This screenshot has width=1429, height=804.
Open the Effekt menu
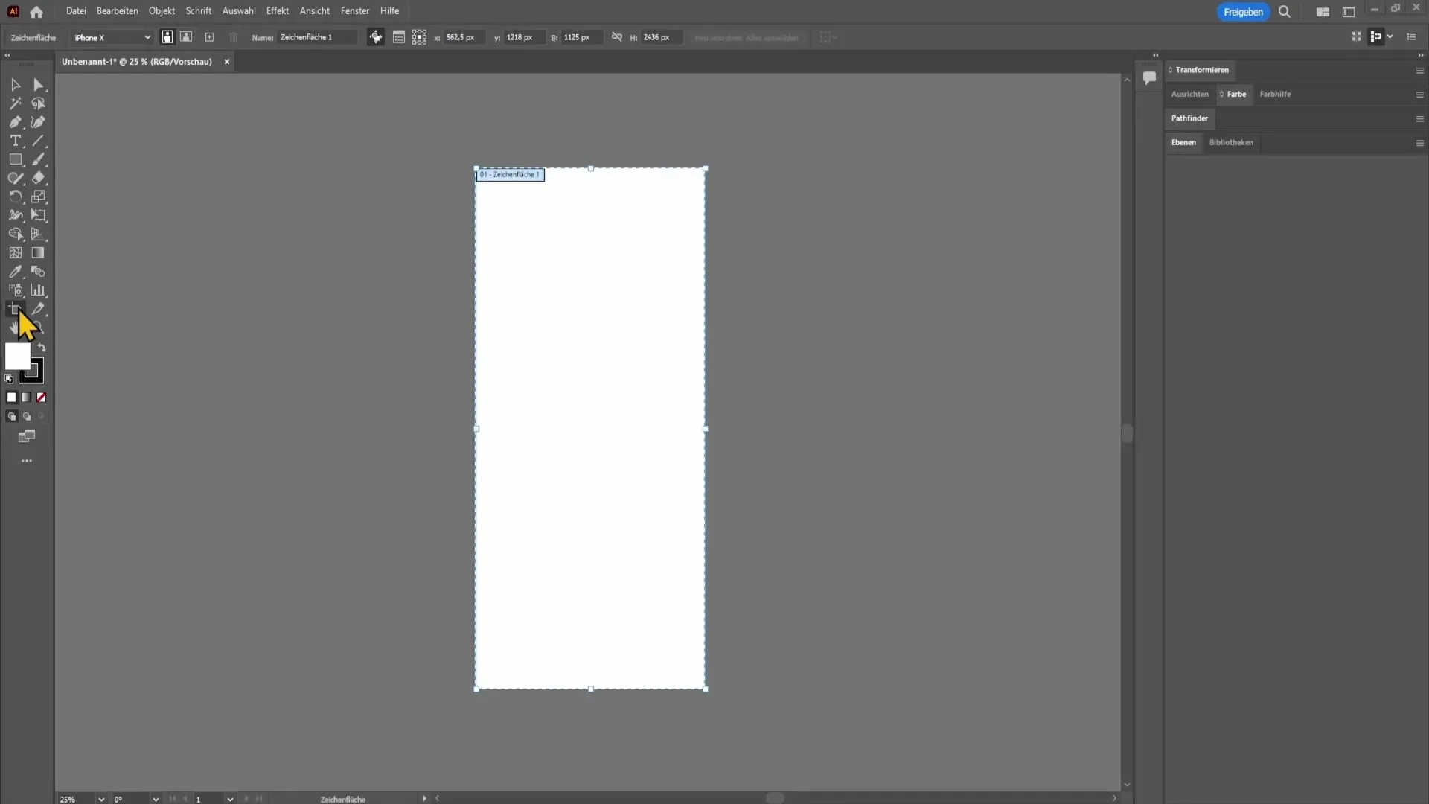[x=278, y=11]
